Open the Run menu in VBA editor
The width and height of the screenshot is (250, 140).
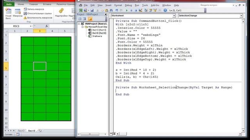point(137,5)
